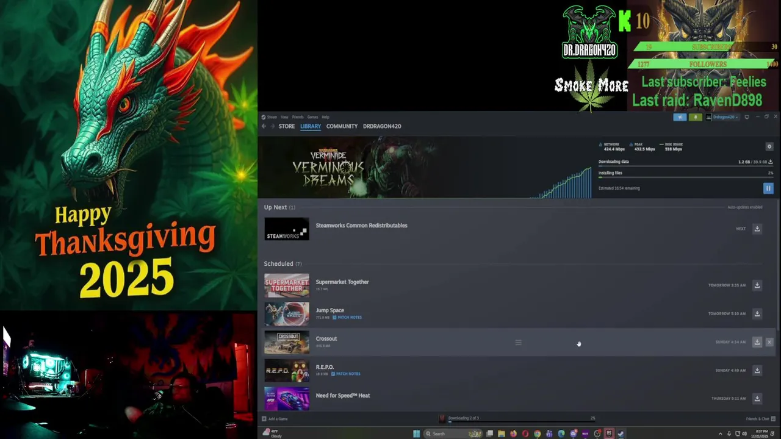
Task: Open Firefox from the taskbar
Action: pyautogui.click(x=513, y=434)
